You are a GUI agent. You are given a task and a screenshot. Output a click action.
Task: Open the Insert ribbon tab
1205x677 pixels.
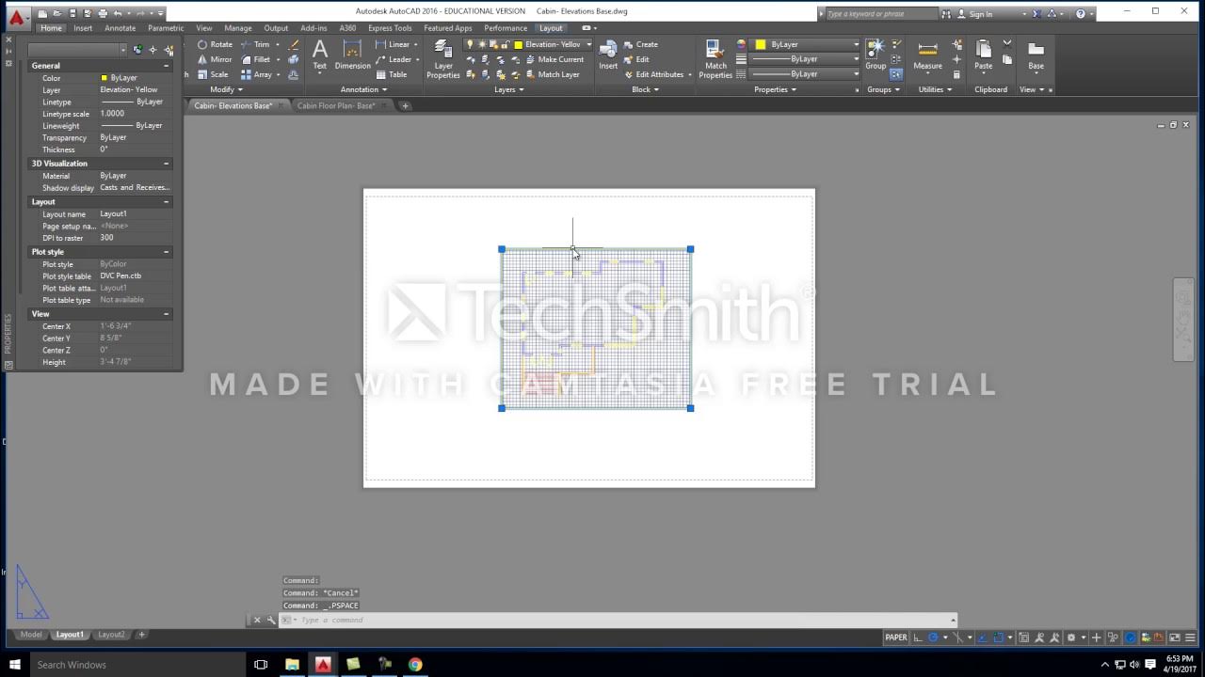(x=83, y=28)
